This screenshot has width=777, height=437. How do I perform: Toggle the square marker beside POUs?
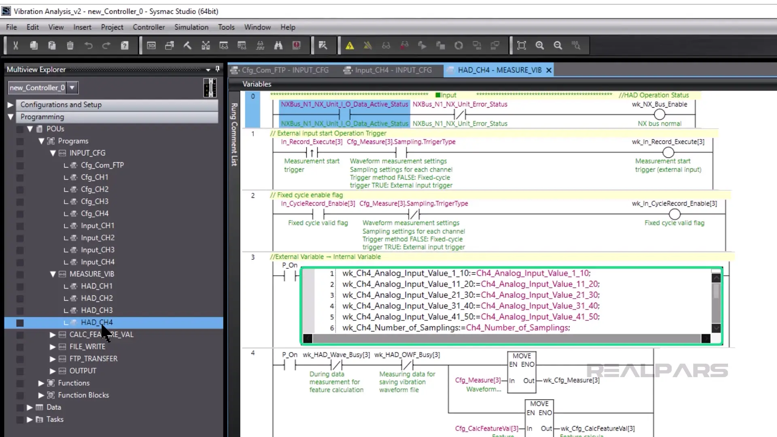coord(20,129)
